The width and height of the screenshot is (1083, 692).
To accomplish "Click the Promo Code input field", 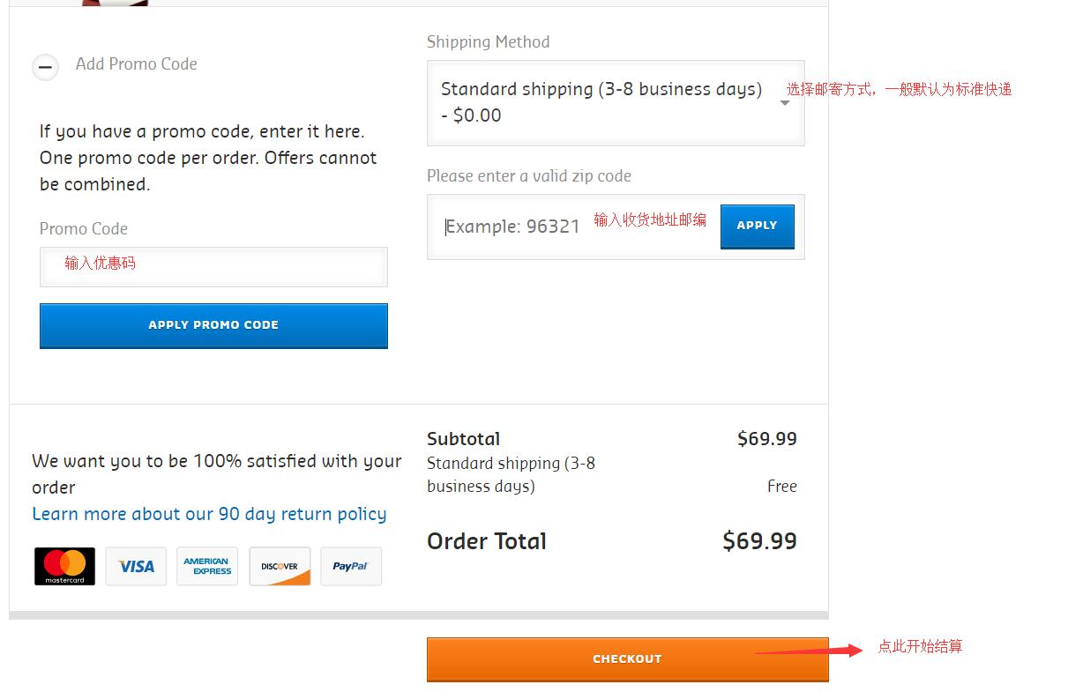I will pyautogui.click(x=213, y=267).
